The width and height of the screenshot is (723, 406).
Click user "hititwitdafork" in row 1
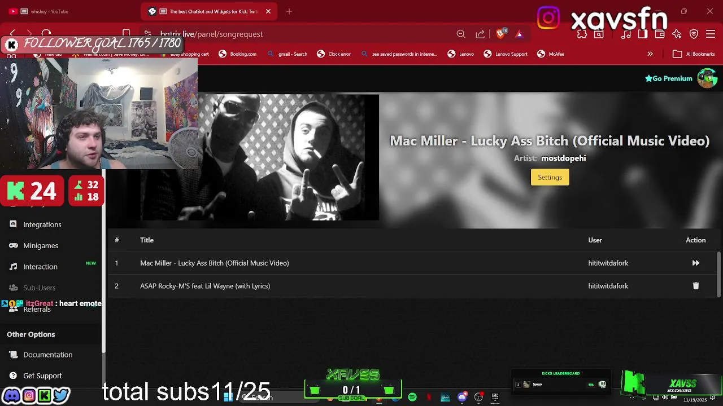(608, 263)
